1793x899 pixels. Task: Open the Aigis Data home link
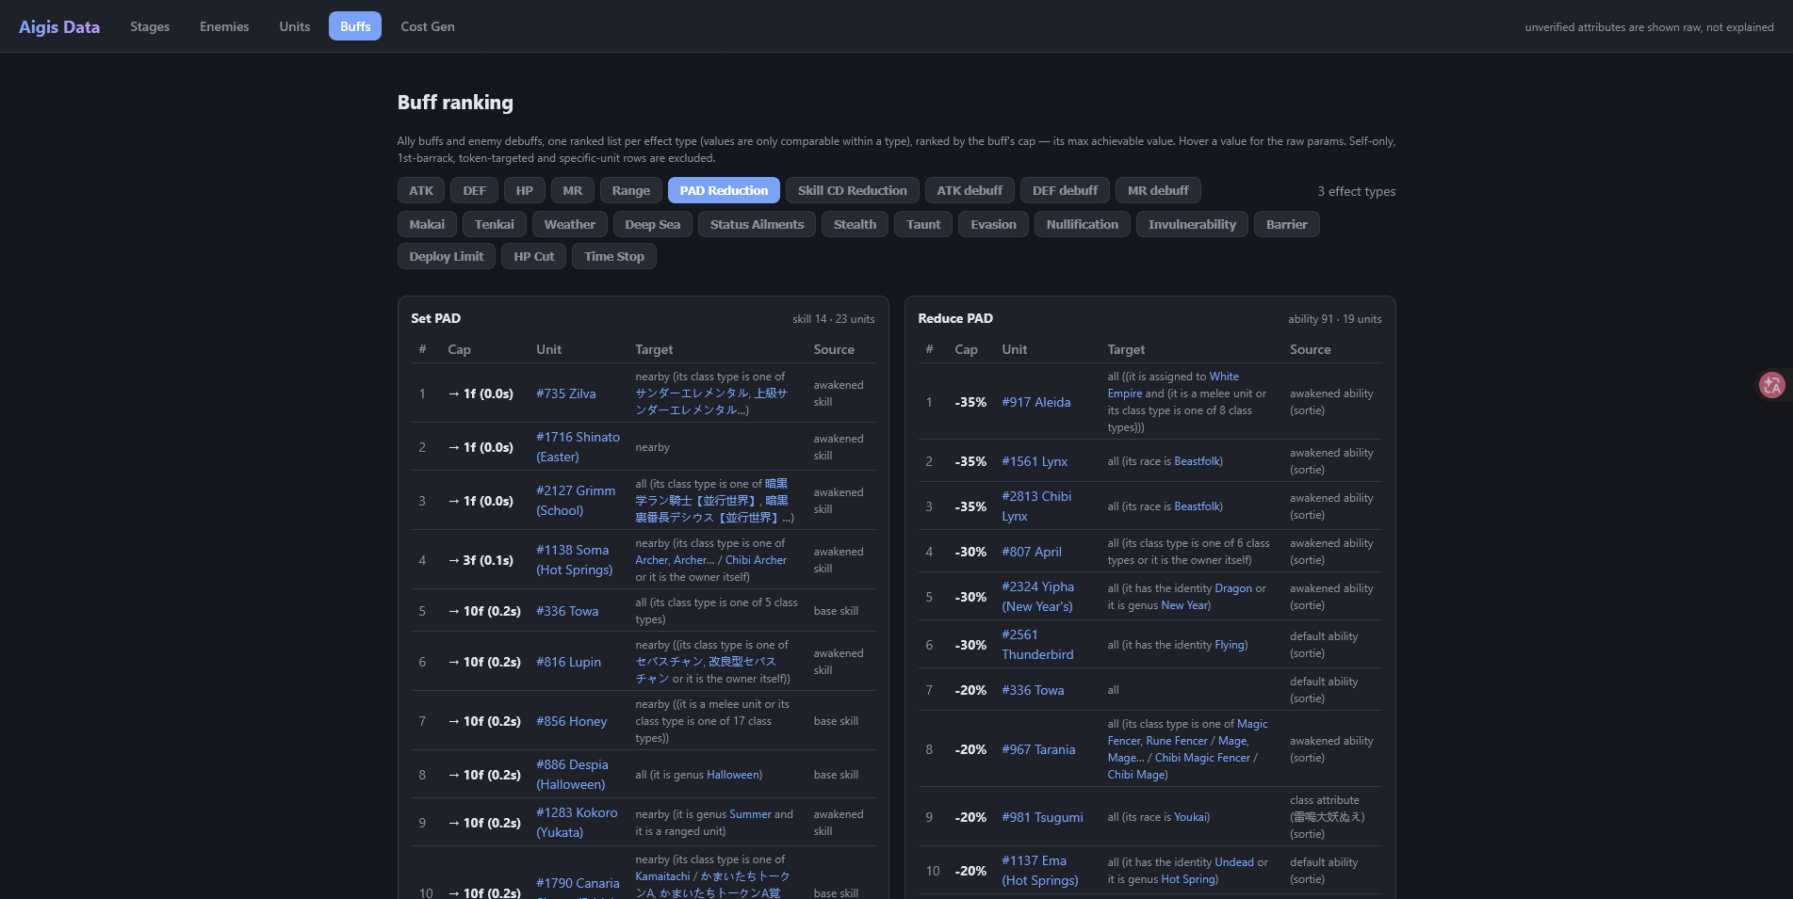tap(59, 26)
